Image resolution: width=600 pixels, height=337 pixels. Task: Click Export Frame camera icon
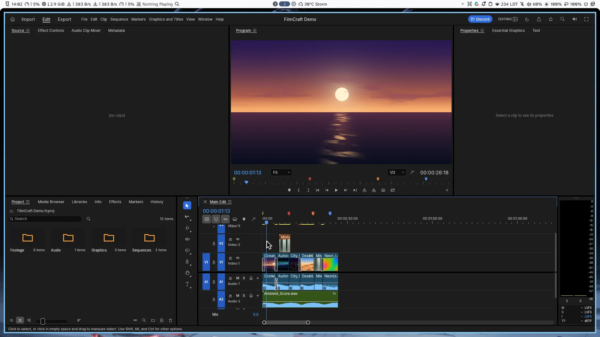[383, 190]
